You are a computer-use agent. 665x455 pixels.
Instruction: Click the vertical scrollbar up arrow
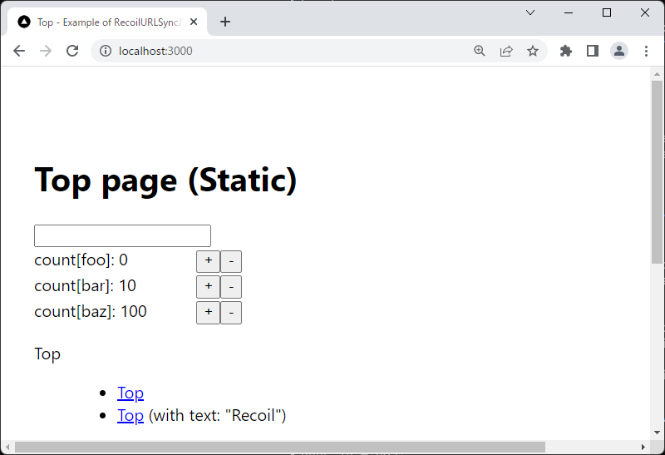pyautogui.click(x=657, y=74)
